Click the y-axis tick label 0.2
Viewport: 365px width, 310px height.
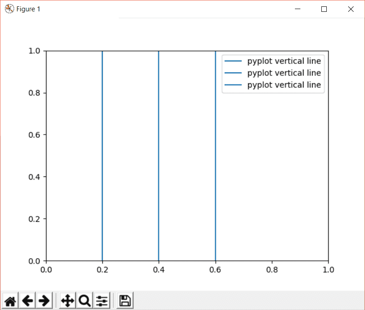[34, 219]
